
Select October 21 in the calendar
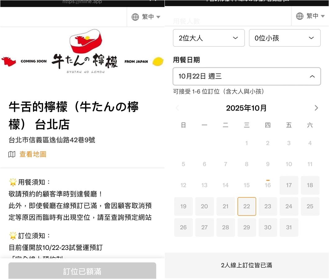[226, 206]
